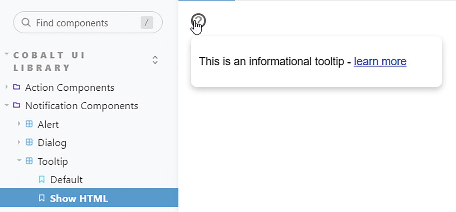Click the Notification Components folder icon
This screenshot has height=212, width=456.
pos(16,105)
